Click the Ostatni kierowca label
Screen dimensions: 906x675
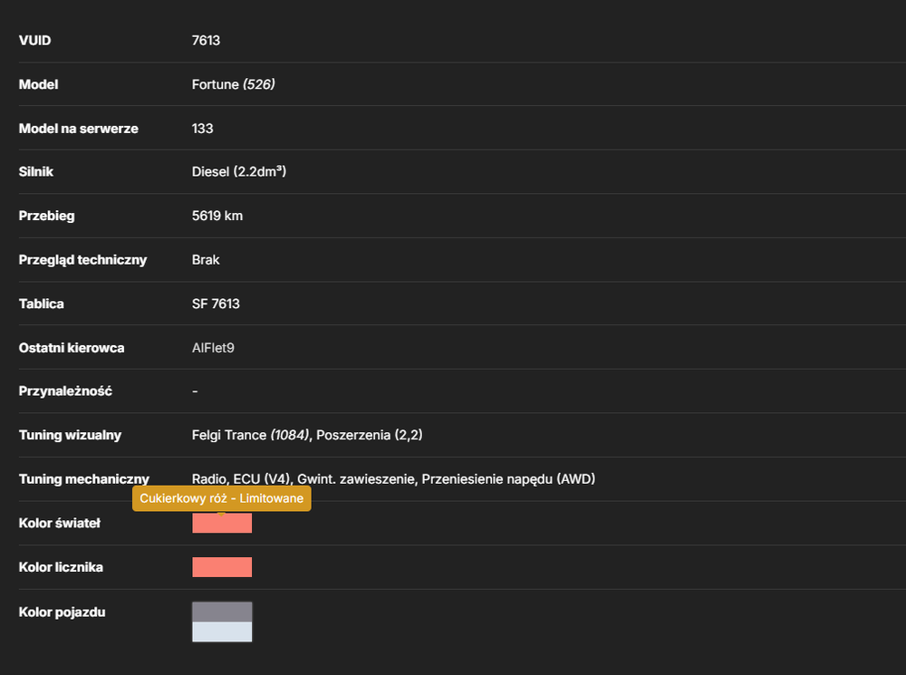pyautogui.click(x=72, y=348)
